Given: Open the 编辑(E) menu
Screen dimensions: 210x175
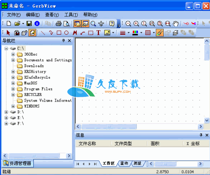Looking at the screenshot, I should [x=33, y=15].
